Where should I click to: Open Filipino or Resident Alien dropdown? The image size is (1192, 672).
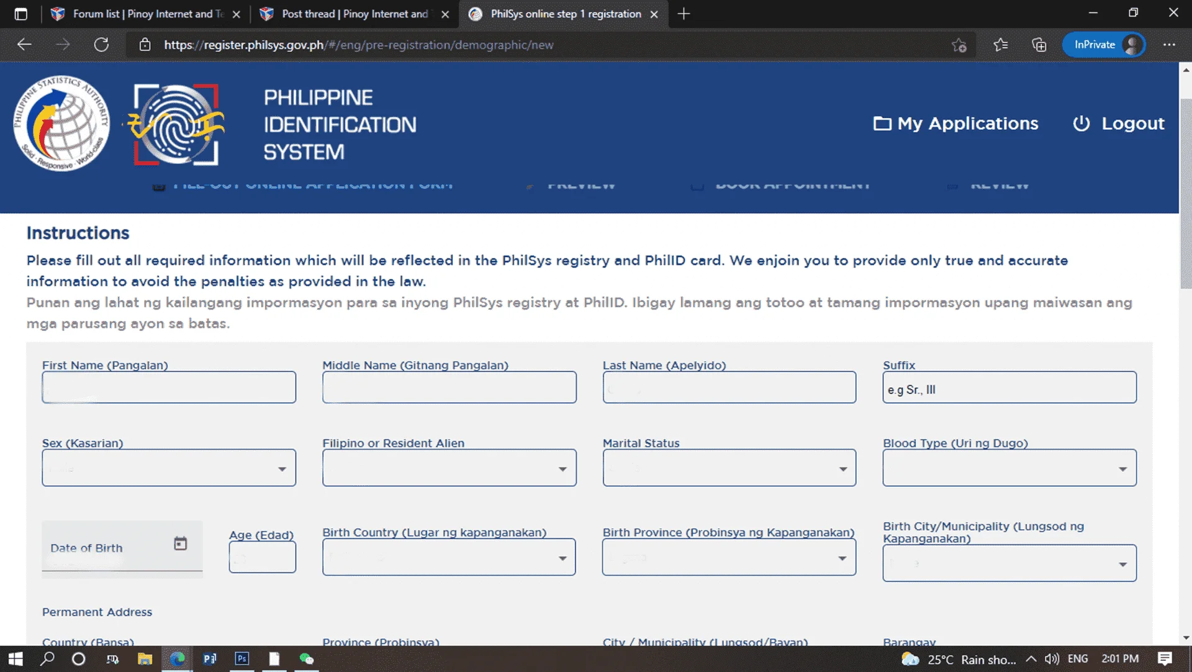tap(449, 468)
